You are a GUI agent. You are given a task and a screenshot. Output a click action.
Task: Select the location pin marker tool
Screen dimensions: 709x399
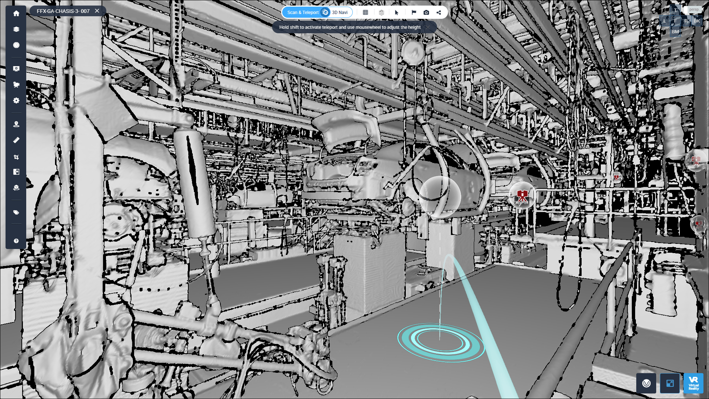click(x=16, y=124)
